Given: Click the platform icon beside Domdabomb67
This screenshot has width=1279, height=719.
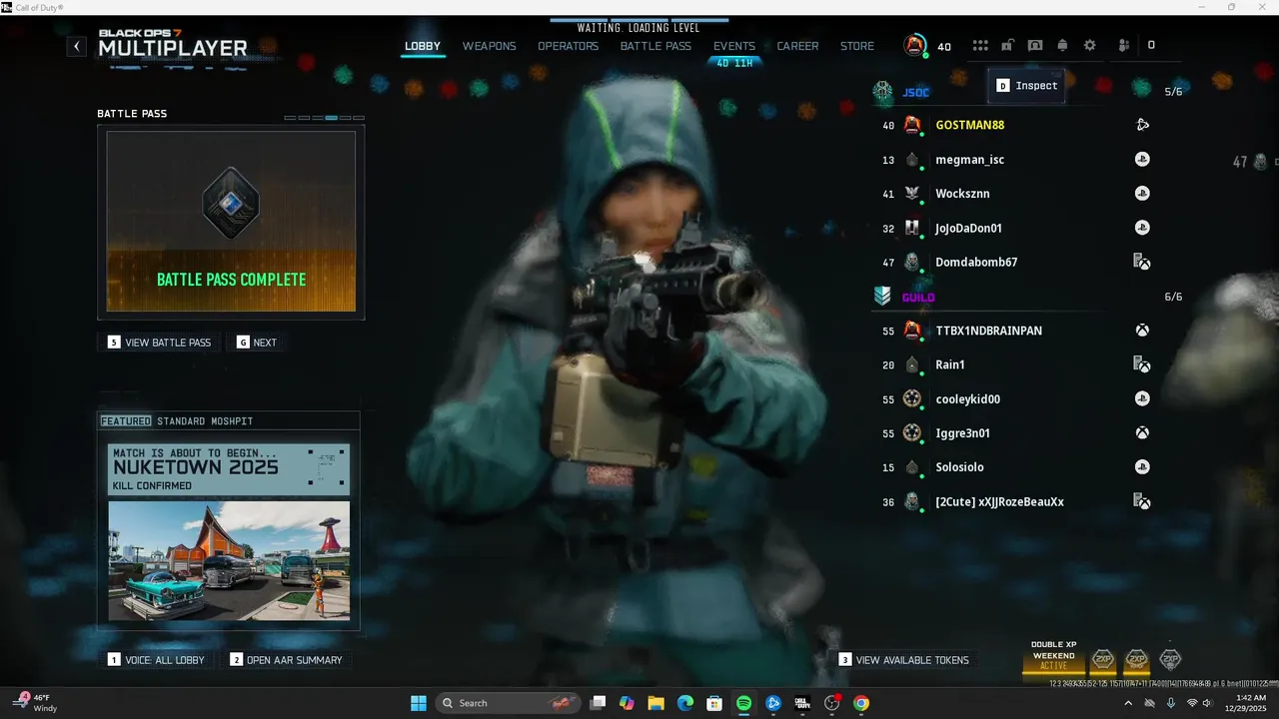Looking at the screenshot, I should [x=1142, y=262].
